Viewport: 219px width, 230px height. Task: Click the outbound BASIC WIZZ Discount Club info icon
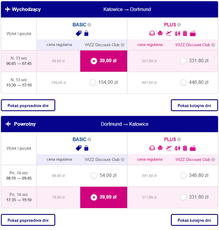point(123,45)
